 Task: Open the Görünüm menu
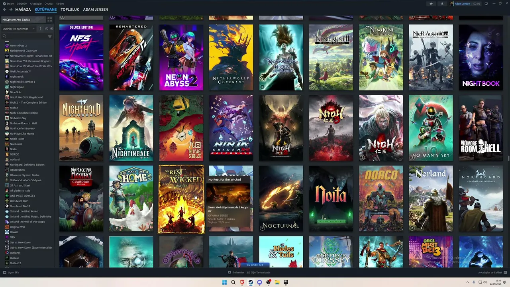(x=22, y=4)
